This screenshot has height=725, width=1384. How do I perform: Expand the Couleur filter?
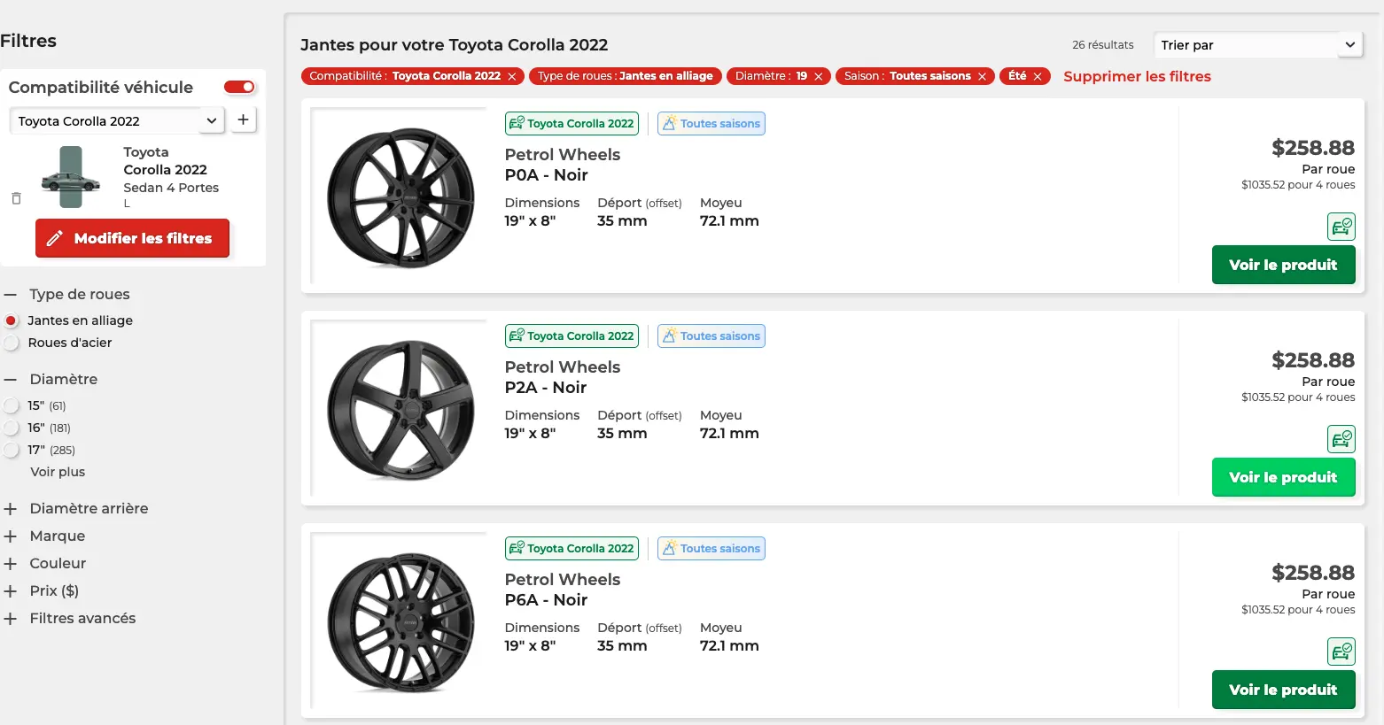click(x=11, y=564)
